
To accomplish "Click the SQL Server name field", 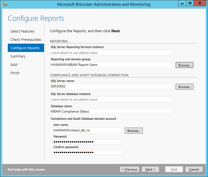I will [111, 86].
